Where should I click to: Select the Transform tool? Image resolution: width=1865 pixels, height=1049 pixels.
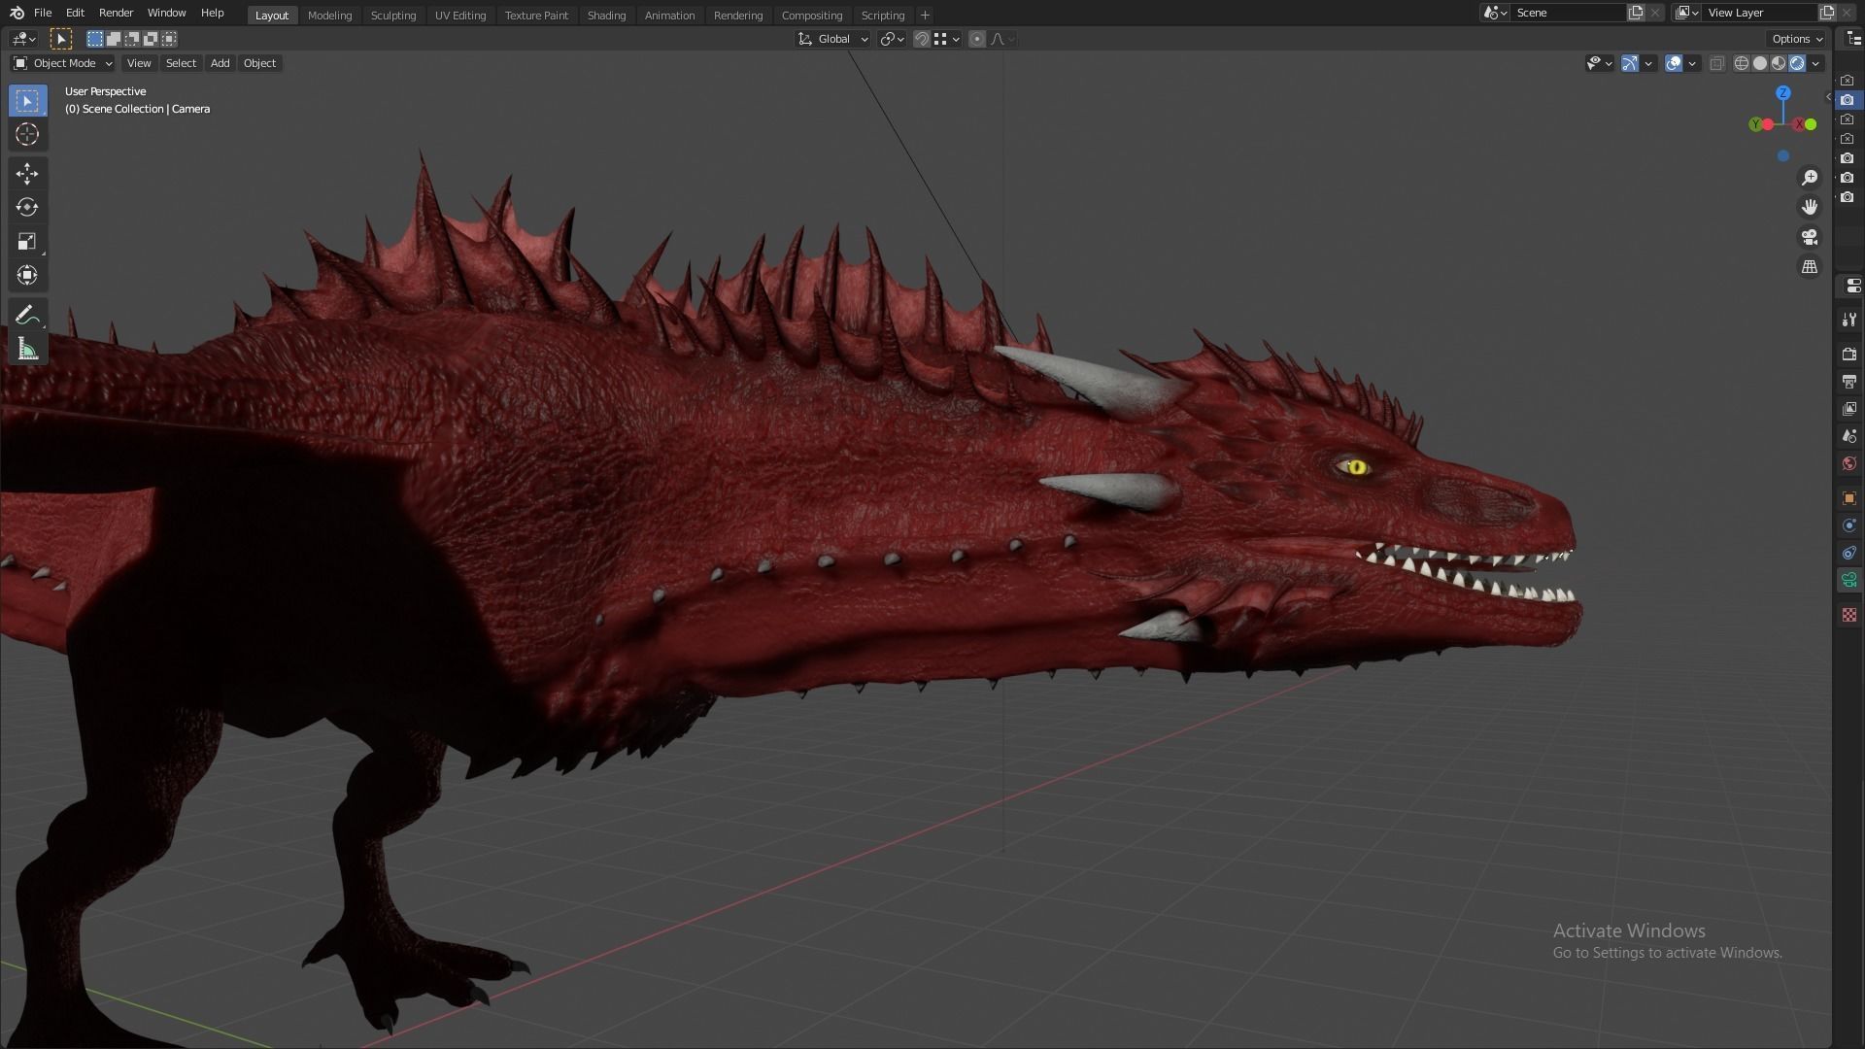[x=27, y=275]
